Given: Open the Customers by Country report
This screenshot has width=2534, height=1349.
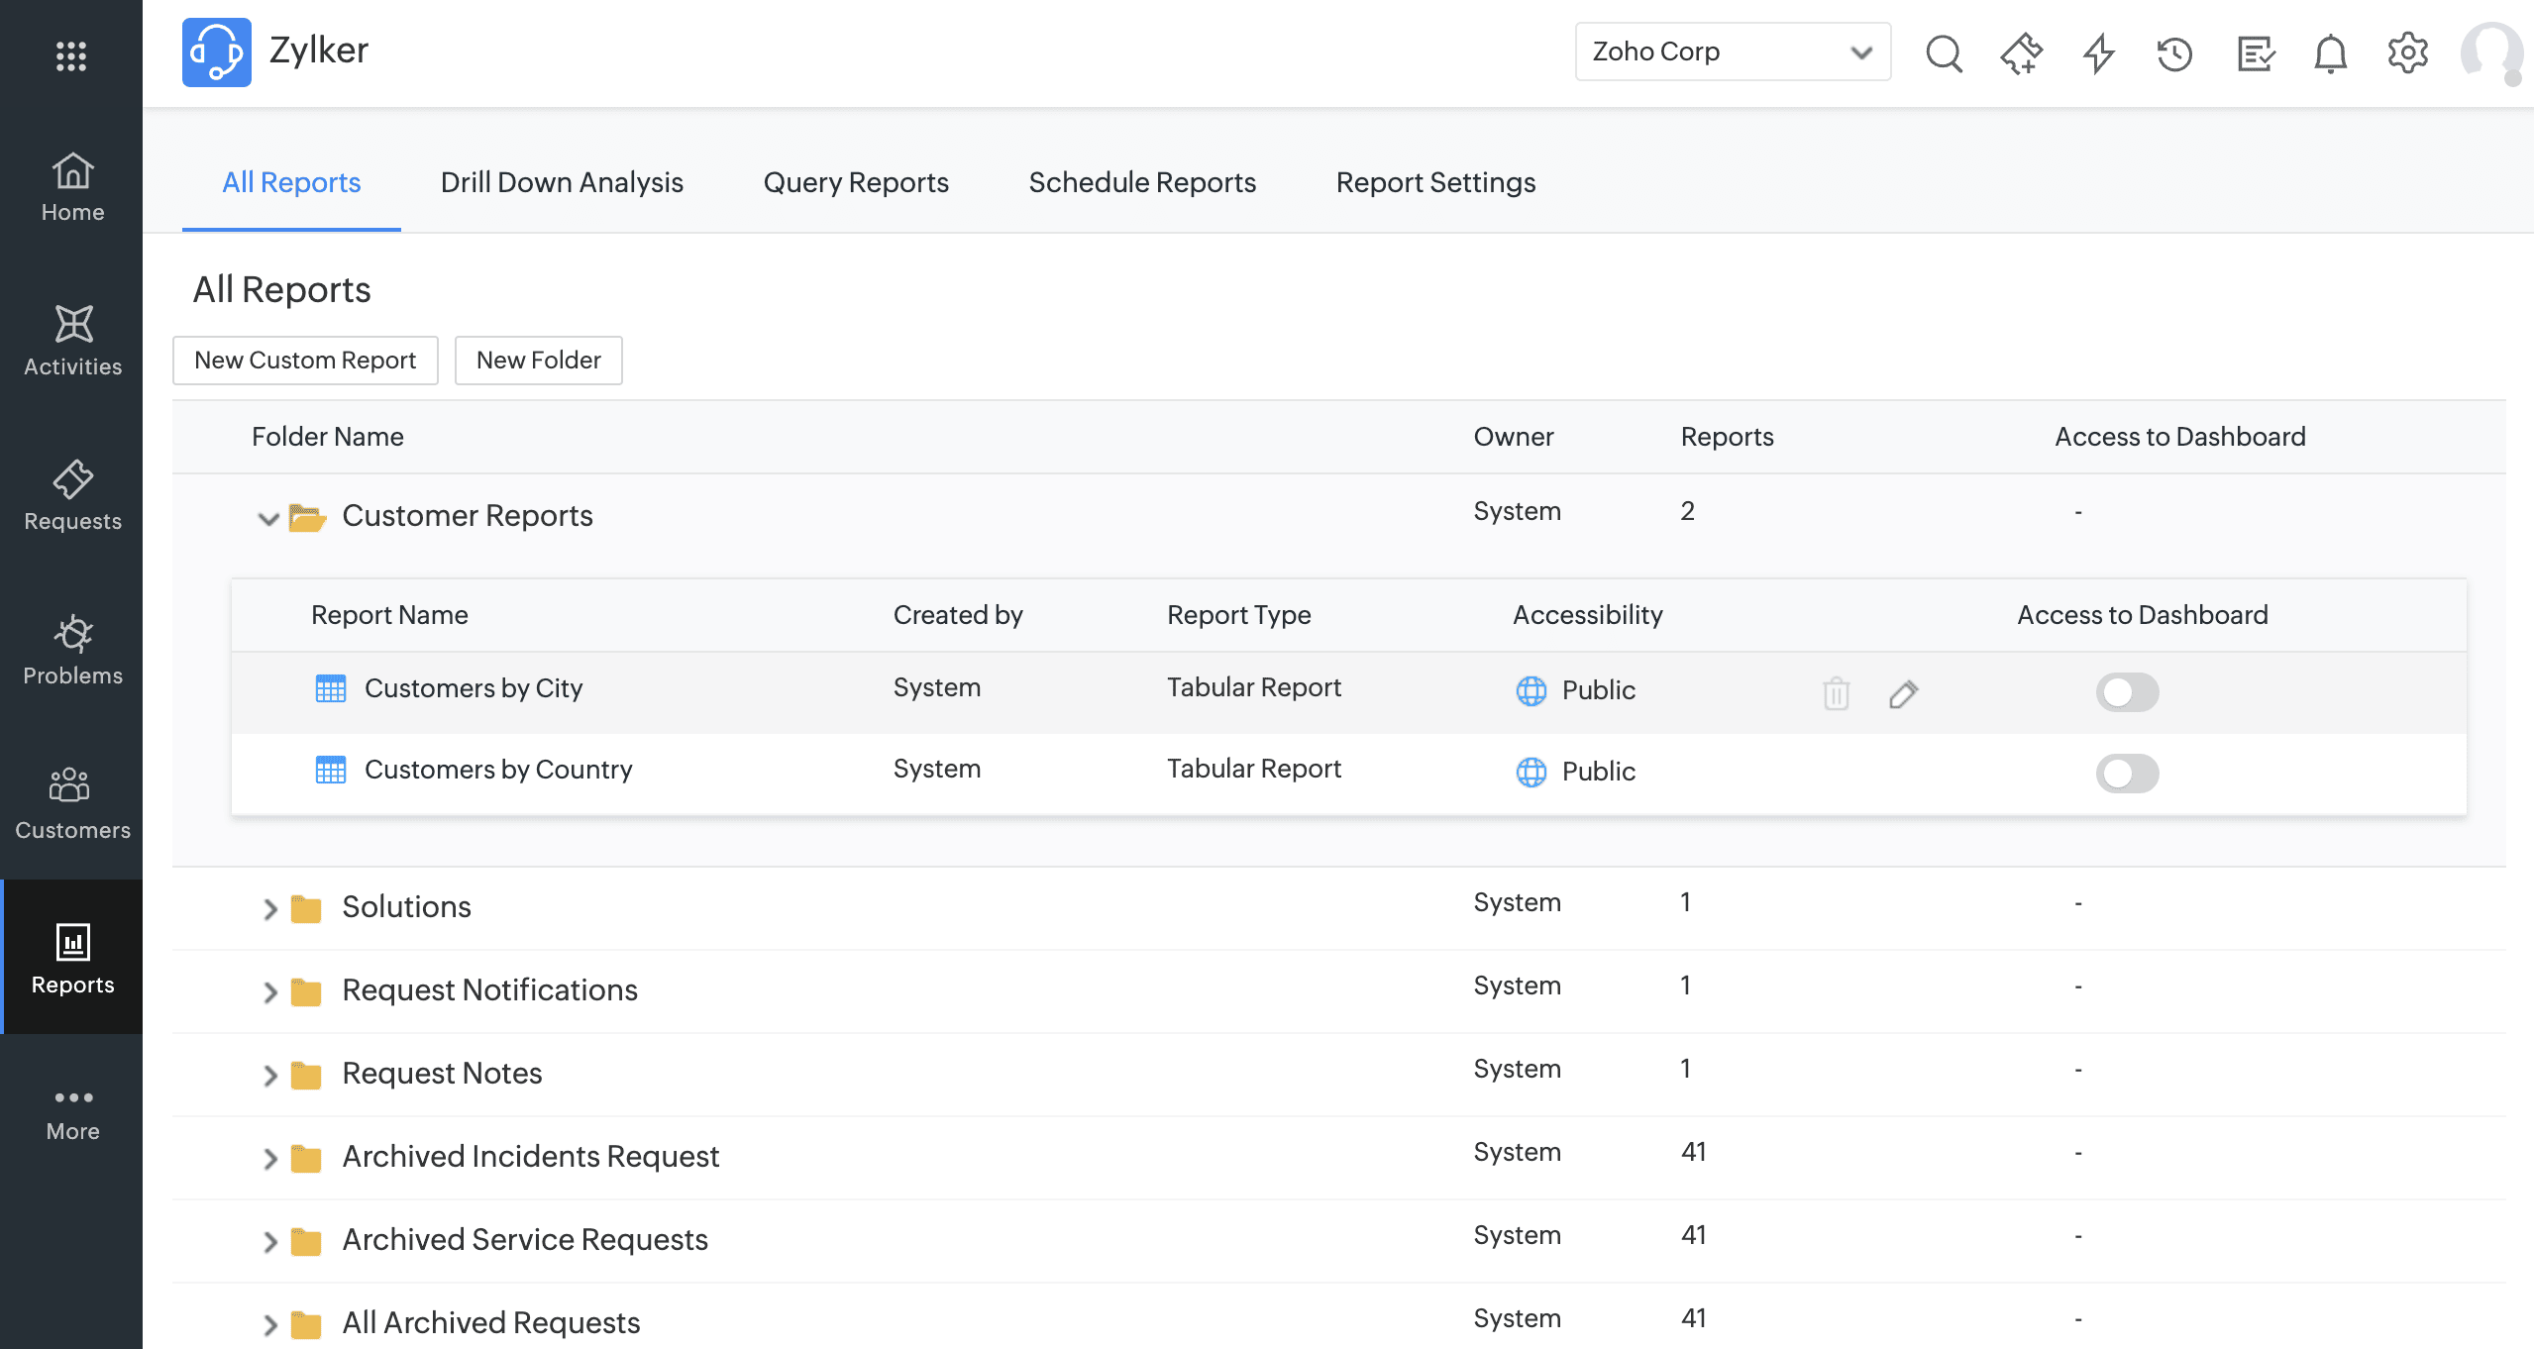Looking at the screenshot, I should point(497,770).
